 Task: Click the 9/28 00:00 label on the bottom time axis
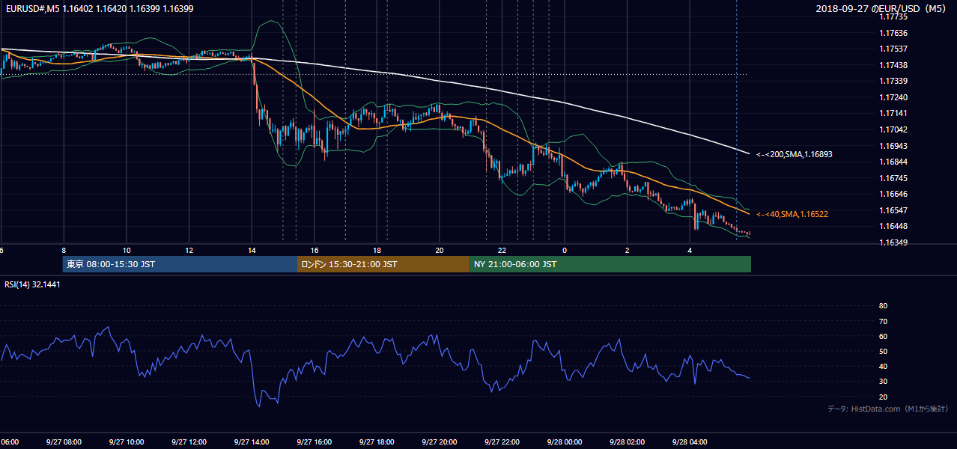click(x=564, y=442)
